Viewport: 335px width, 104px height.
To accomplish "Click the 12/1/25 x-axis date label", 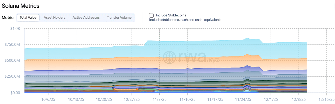I will click(x=271, y=99).
